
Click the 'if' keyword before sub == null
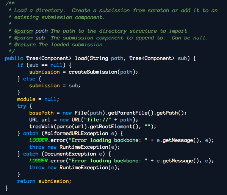coord(20,65)
